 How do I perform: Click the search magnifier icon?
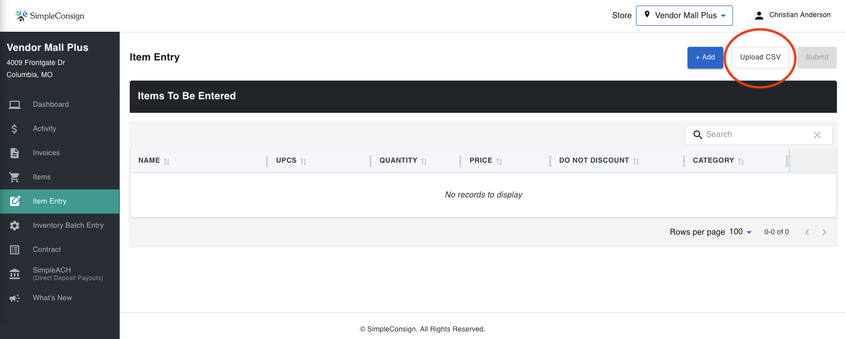click(698, 134)
